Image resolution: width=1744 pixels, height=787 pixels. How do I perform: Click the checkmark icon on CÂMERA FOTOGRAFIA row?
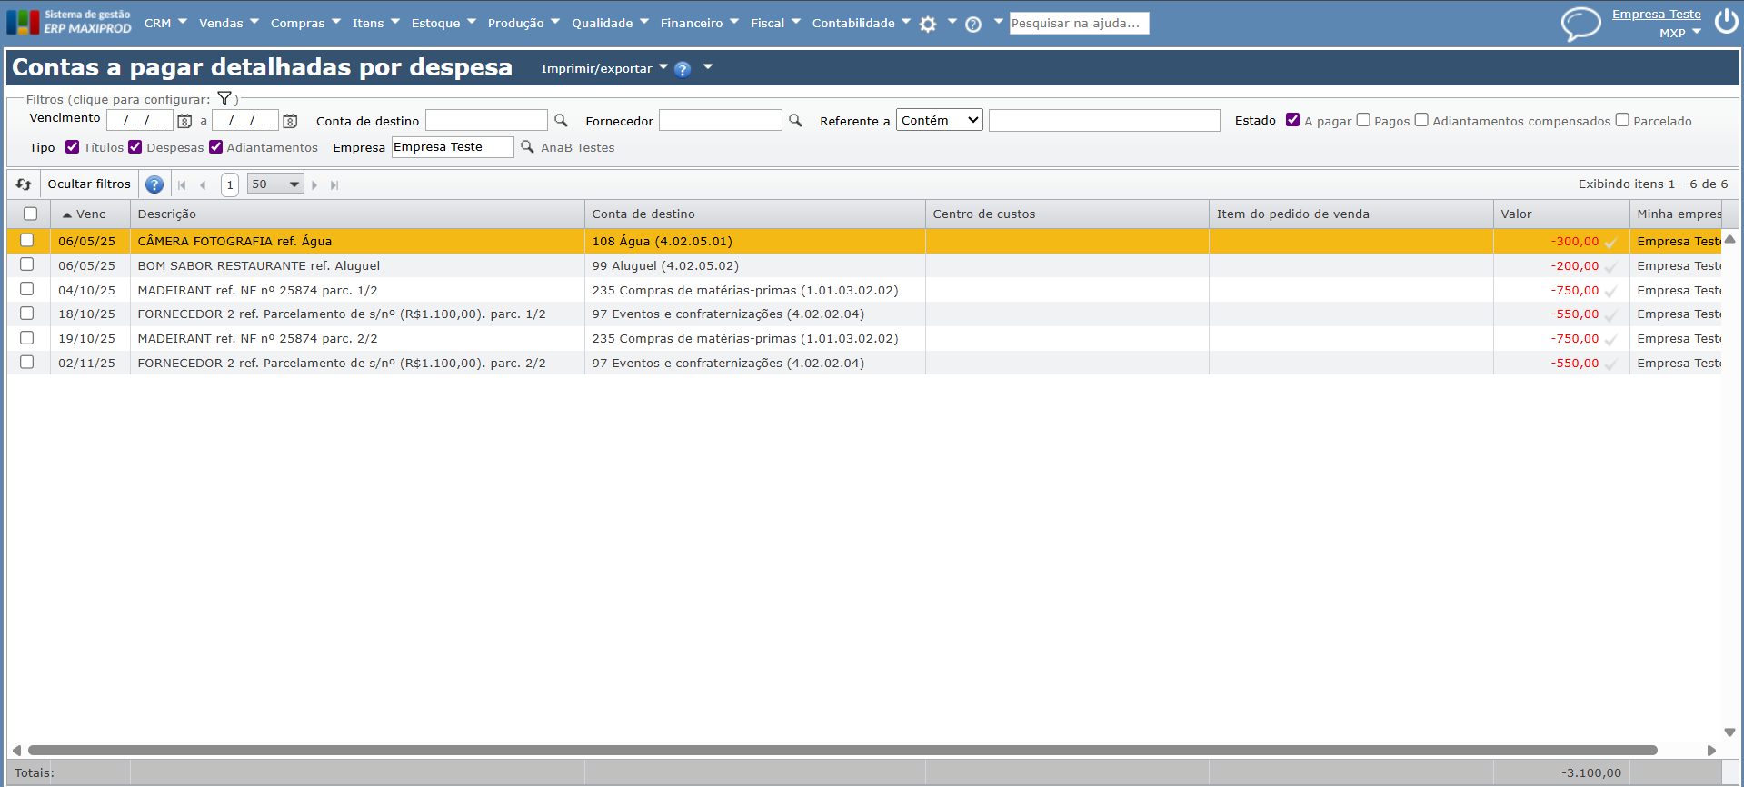click(1611, 243)
